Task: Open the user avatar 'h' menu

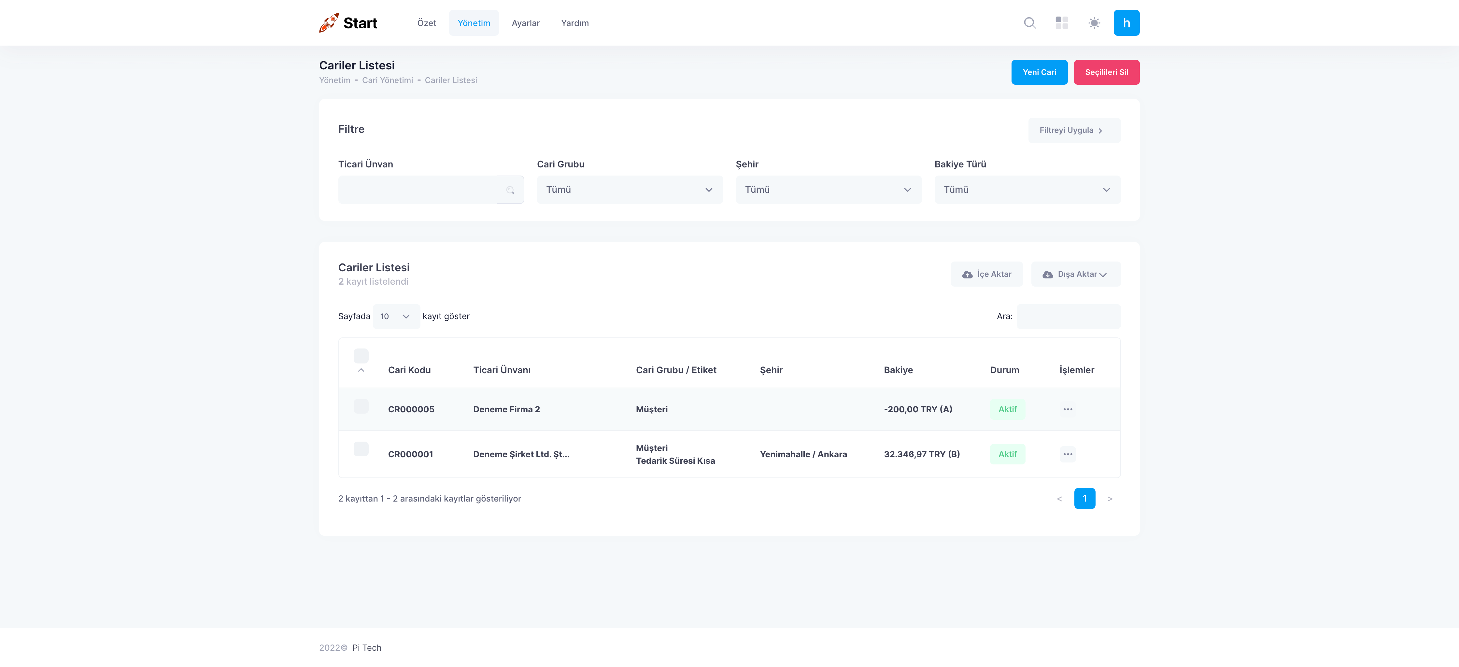Action: tap(1126, 23)
